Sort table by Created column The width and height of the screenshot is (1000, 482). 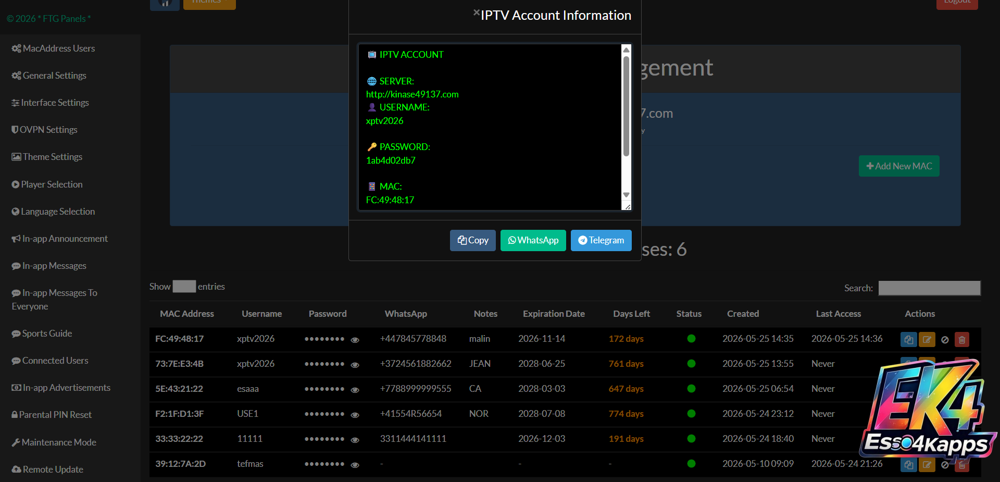pyautogui.click(x=743, y=314)
